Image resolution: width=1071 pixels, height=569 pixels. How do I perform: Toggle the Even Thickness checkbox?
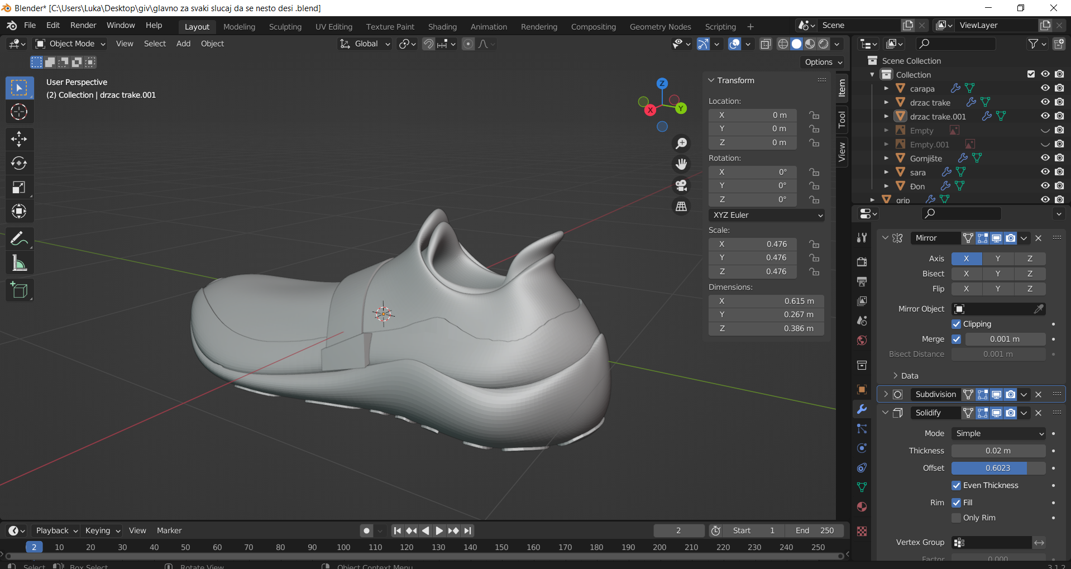(957, 485)
